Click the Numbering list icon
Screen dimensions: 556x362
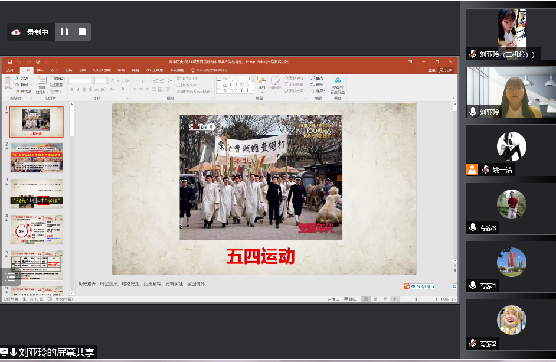click(x=145, y=81)
